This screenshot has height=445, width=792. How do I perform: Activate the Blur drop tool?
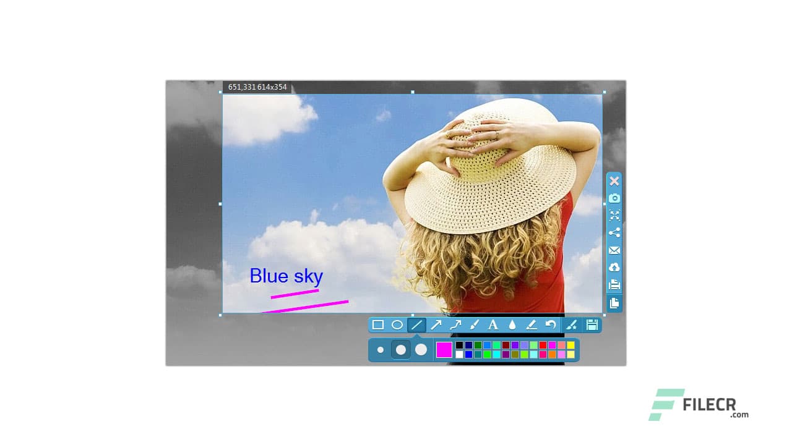point(512,324)
